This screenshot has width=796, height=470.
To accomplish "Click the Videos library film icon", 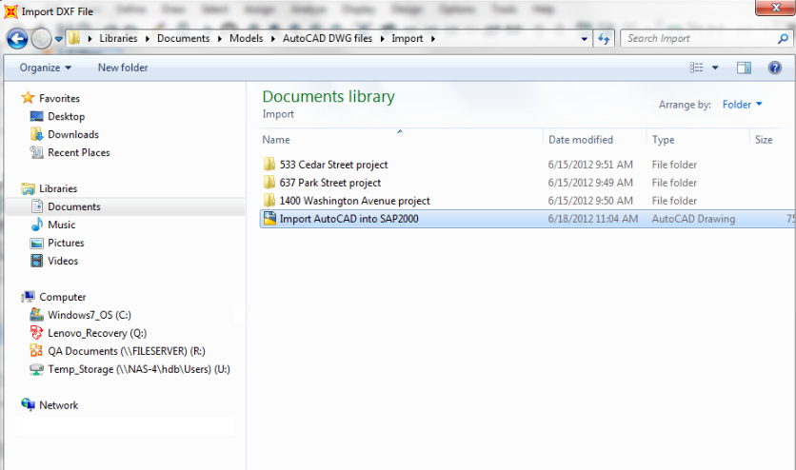I will click(x=36, y=261).
